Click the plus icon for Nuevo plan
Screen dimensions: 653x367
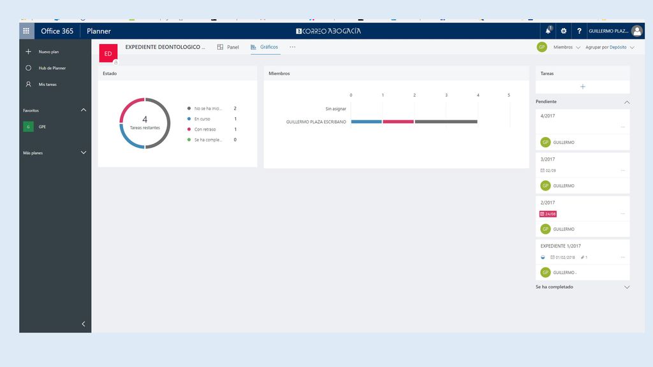28,52
